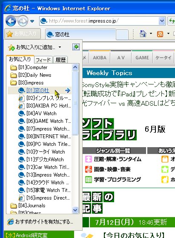The image size is (175, 238).
Task: Switch to the フィード tab
Action: click(43, 60)
